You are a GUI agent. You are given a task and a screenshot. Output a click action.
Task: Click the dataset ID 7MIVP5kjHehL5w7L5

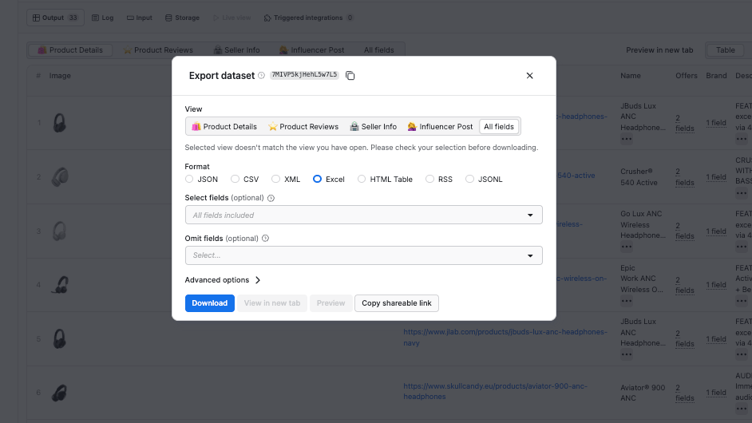pos(304,75)
